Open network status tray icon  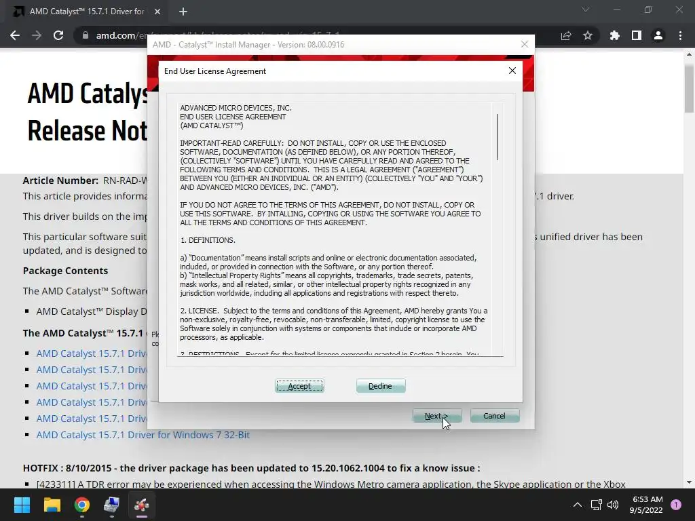(x=596, y=505)
